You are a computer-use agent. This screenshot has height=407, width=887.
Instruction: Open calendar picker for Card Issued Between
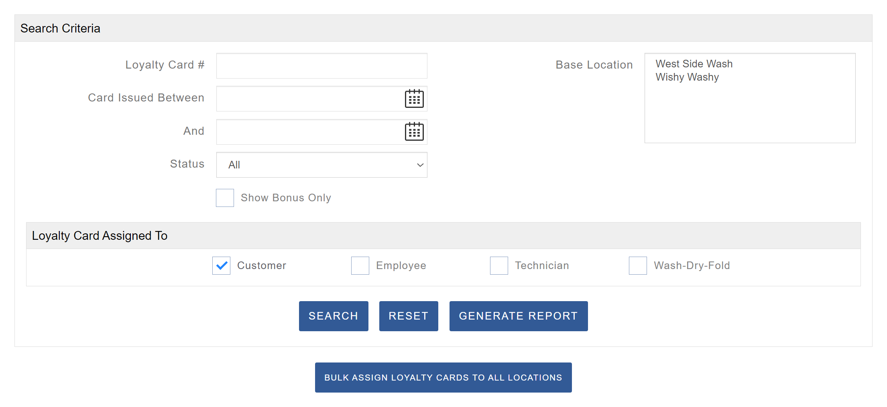[x=414, y=99]
